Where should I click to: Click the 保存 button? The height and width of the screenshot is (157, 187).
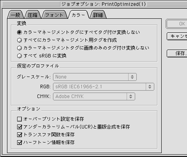[x=177, y=54]
